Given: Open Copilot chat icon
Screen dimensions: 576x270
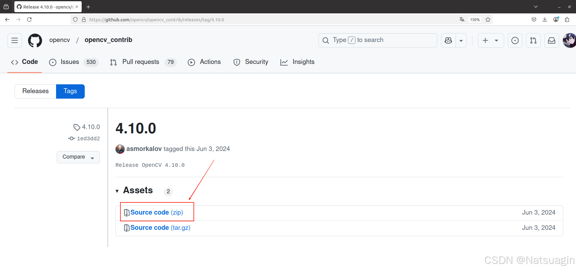Looking at the screenshot, I should [x=448, y=40].
